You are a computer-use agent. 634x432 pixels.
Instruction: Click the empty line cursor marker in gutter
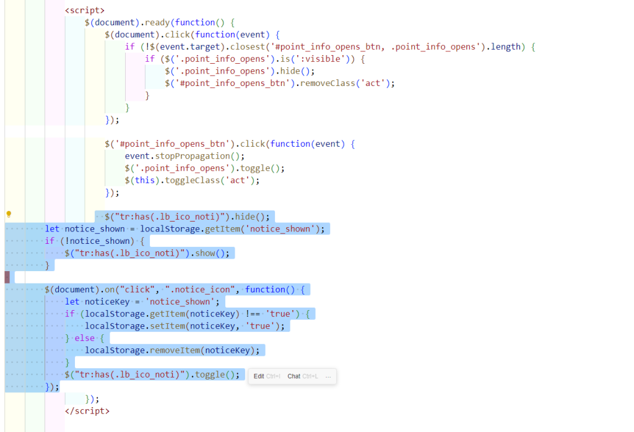7,278
